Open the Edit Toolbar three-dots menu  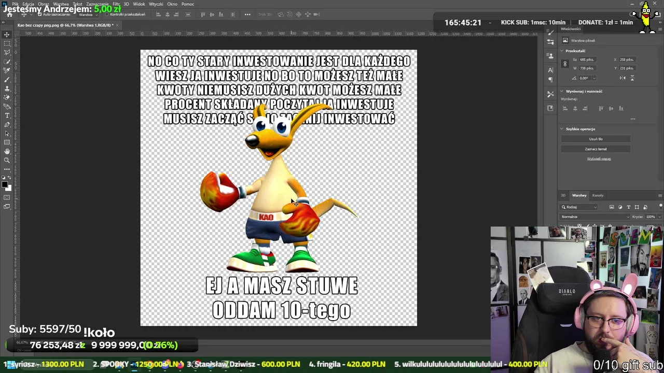coord(7,169)
